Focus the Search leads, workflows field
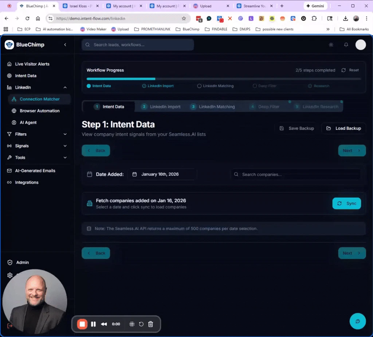Screen dimensions: 373x337 [137, 45]
